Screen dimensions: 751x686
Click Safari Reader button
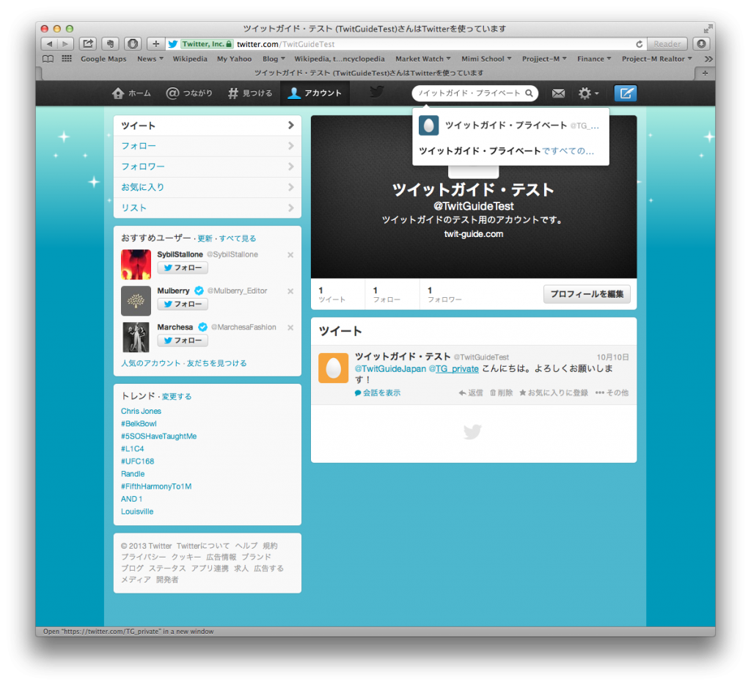(667, 44)
